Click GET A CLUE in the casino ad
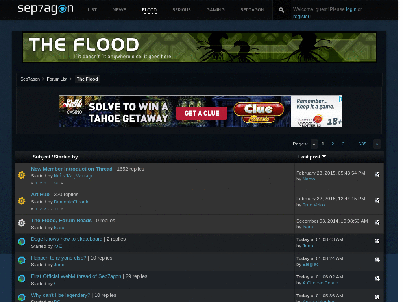This screenshot has width=403, height=302. [x=201, y=113]
